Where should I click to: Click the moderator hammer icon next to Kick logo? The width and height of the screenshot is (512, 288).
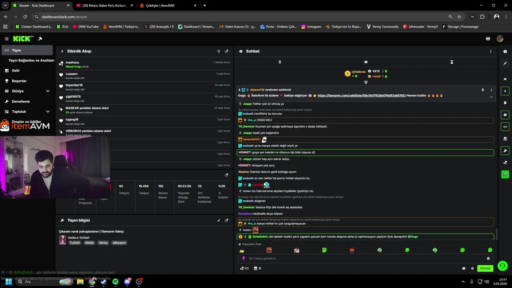click(40, 39)
